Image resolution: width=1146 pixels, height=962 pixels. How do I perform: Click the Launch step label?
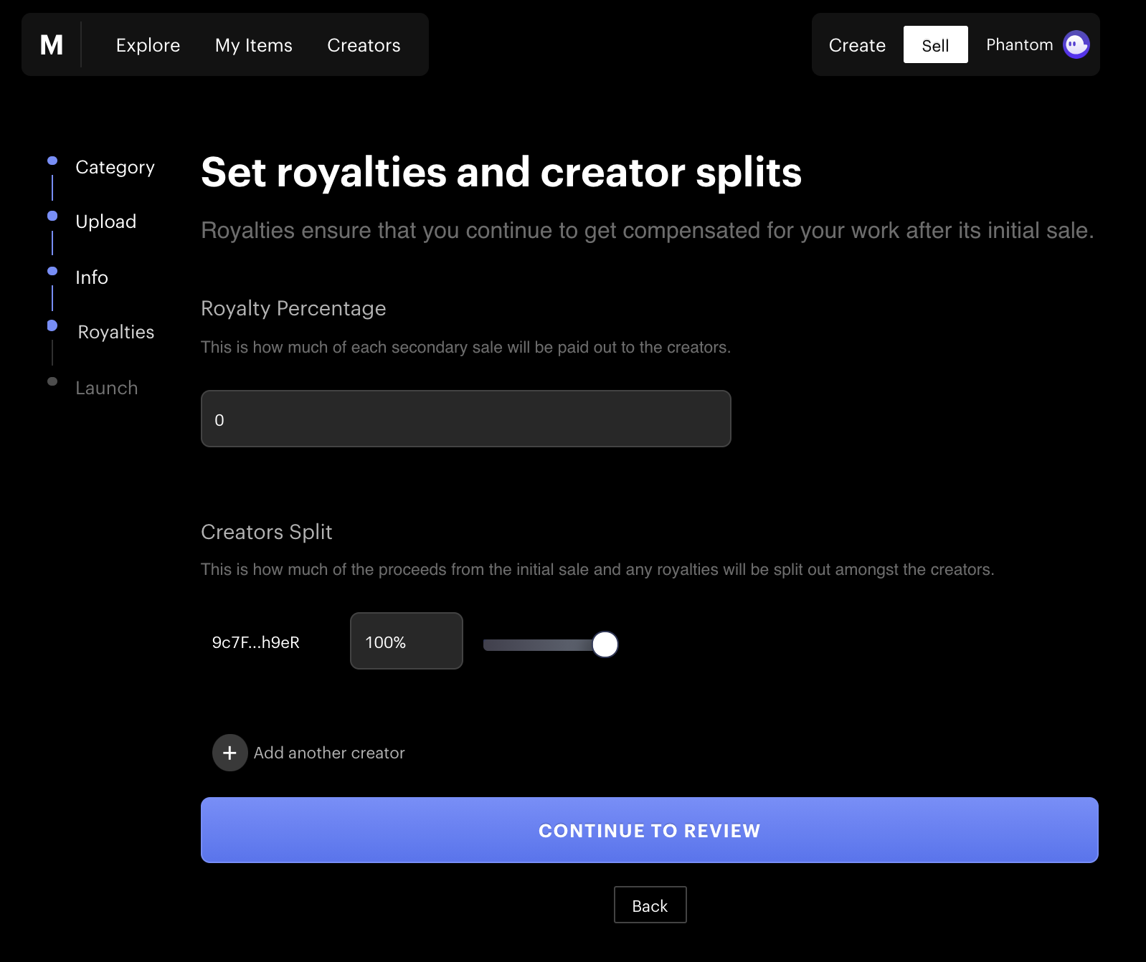click(106, 388)
